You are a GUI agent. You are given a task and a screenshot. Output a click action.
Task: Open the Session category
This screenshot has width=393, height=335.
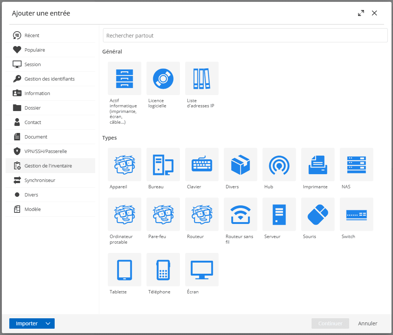[33, 65]
